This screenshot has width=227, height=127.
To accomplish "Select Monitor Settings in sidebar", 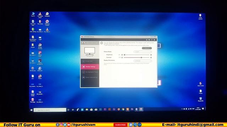I will pyautogui.click(x=90, y=67).
